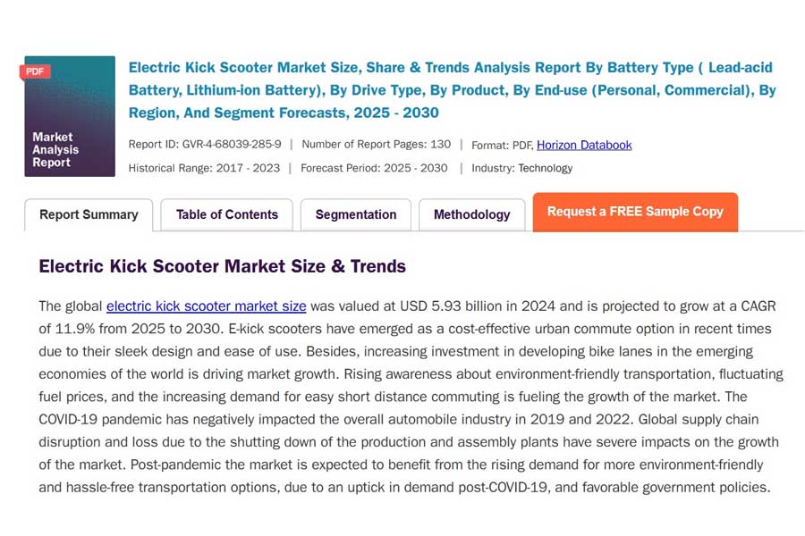The height and width of the screenshot is (536, 805).
Task: Click Request a FREE Sample Copy
Action: click(635, 213)
